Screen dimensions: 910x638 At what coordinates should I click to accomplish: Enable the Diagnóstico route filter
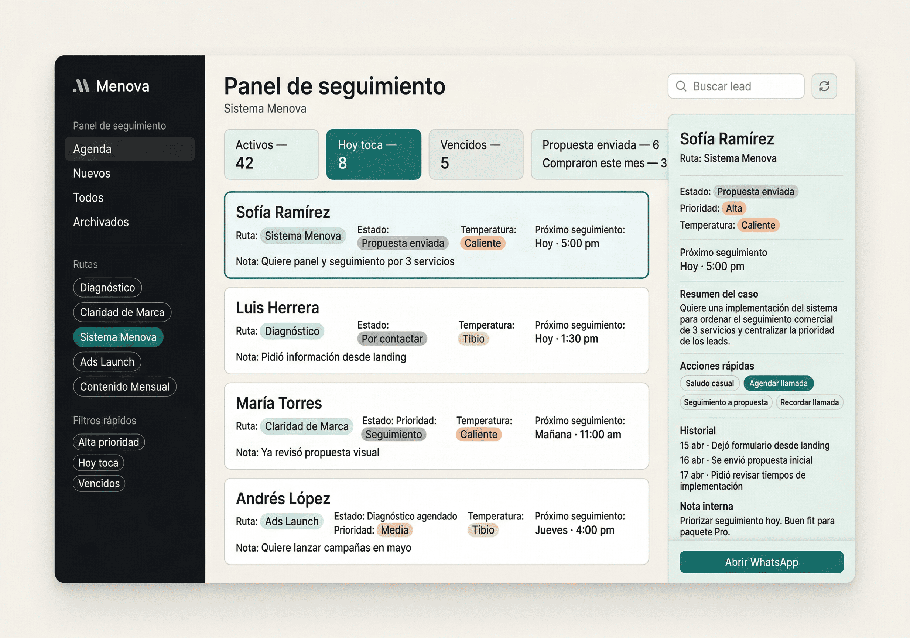point(107,287)
